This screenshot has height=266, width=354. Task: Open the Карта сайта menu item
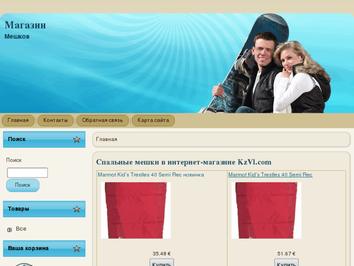[153, 121]
